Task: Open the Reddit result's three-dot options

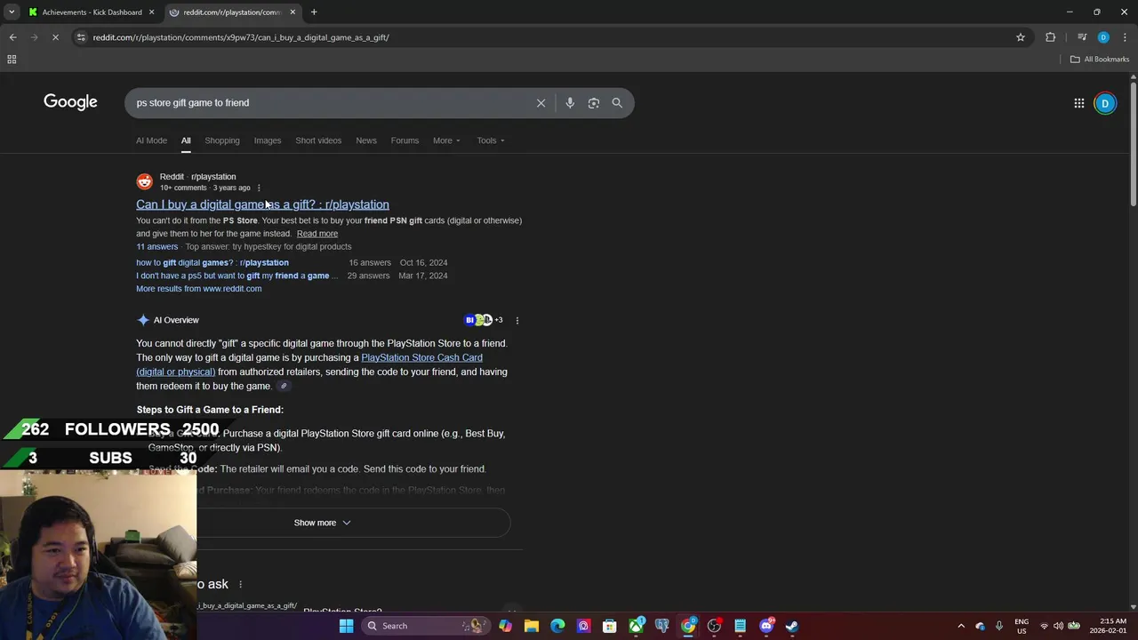Action: [x=259, y=188]
